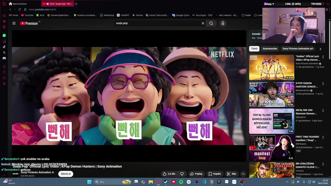Open browsing history from the sidebar clock icon
Image resolution: width=331 pixels, height=186 pixels.
coord(4,72)
